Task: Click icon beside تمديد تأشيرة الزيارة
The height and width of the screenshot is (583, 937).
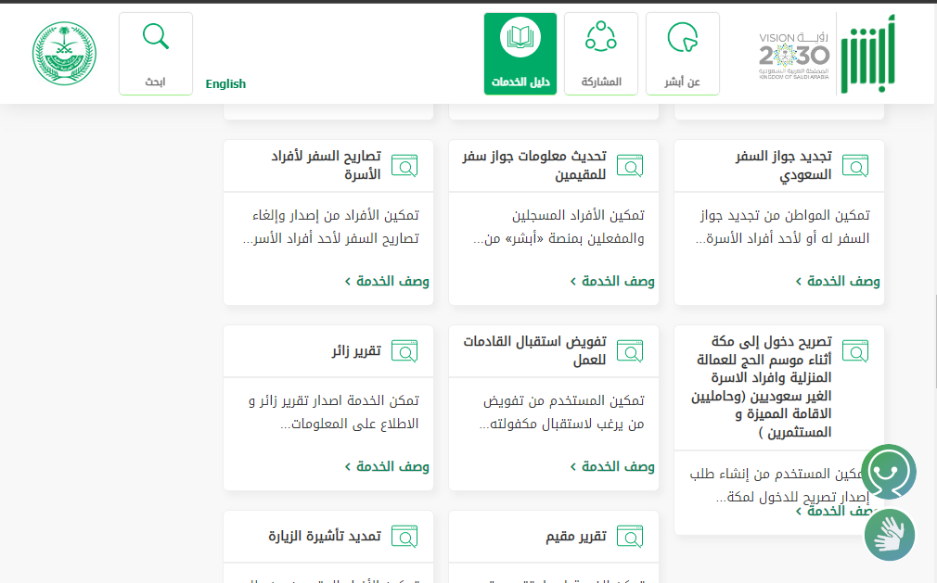Action: click(x=404, y=537)
